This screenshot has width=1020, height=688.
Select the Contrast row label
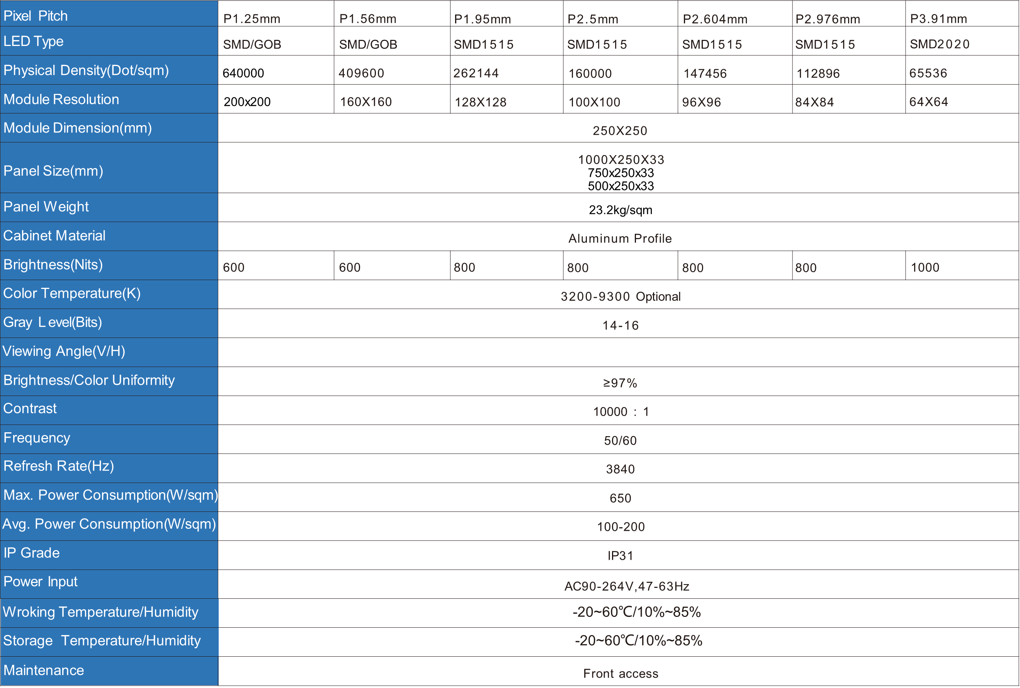(x=30, y=408)
